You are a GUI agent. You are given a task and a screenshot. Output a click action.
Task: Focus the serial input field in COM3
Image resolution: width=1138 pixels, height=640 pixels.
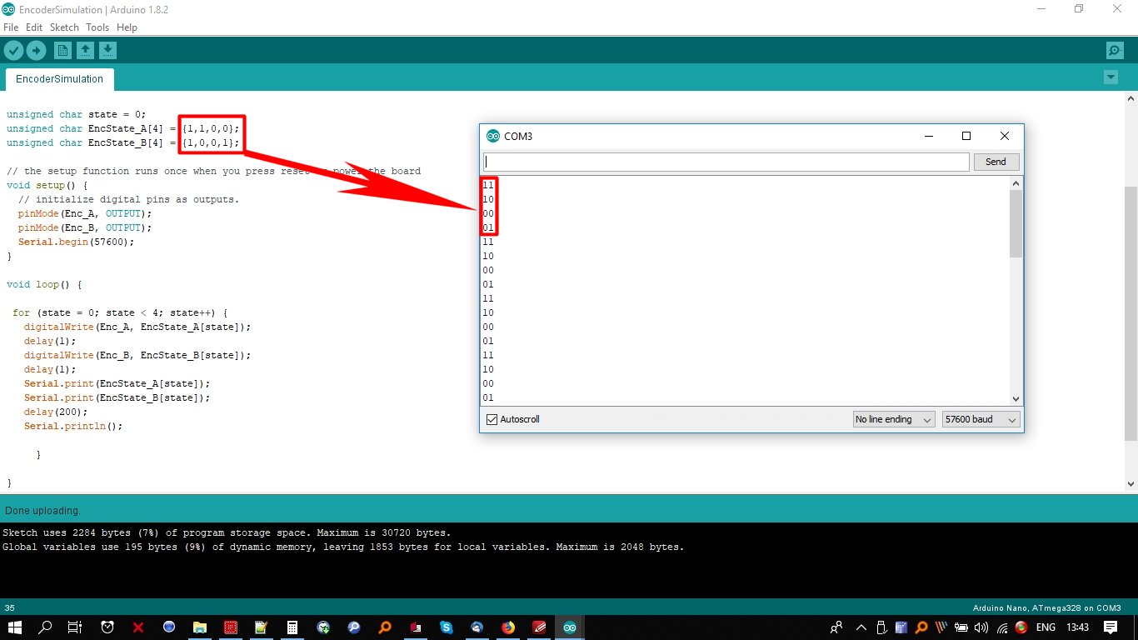click(x=726, y=162)
